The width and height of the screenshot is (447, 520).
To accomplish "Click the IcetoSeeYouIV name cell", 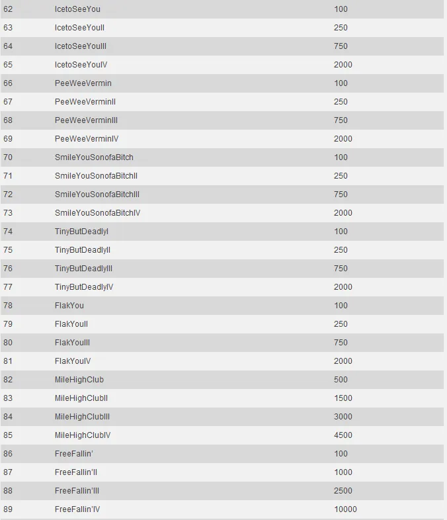I will [x=81, y=65].
